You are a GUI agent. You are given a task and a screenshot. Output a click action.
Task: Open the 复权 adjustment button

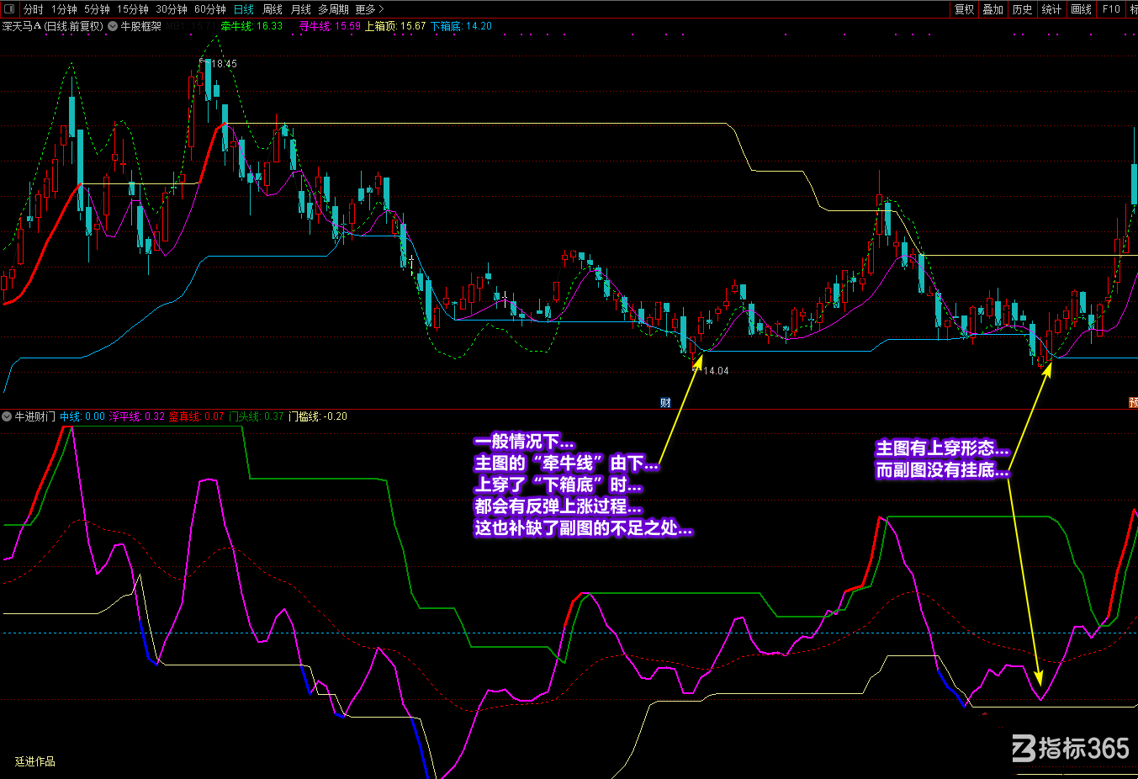[964, 9]
